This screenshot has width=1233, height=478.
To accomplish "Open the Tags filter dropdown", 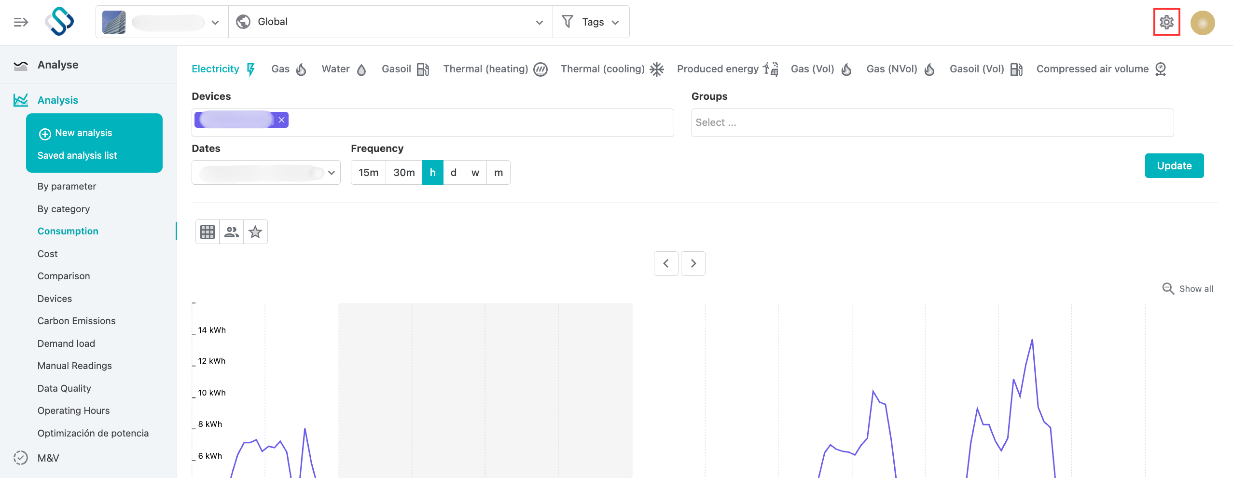I will pyautogui.click(x=591, y=22).
